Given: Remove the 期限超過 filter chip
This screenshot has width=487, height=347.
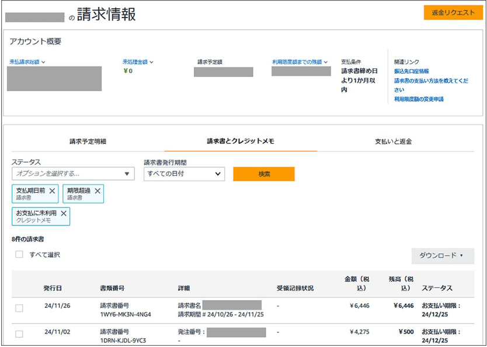Looking at the screenshot, I should pos(98,191).
